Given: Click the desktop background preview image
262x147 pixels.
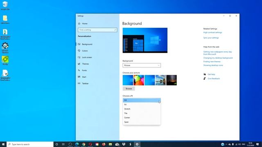Looking at the screenshot, I should click(145, 40).
